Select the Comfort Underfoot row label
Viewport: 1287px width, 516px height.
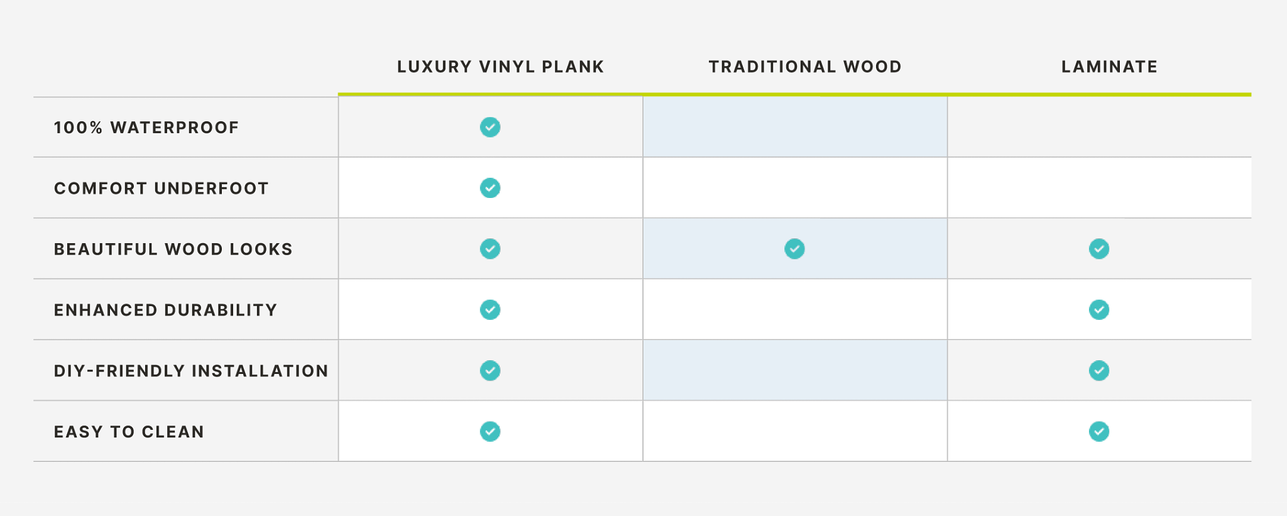point(162,189)
